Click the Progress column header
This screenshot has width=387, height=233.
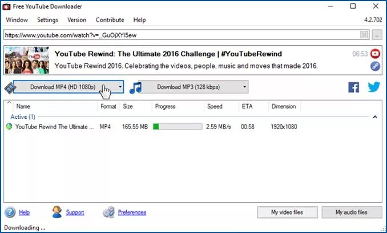coord(178,106)
